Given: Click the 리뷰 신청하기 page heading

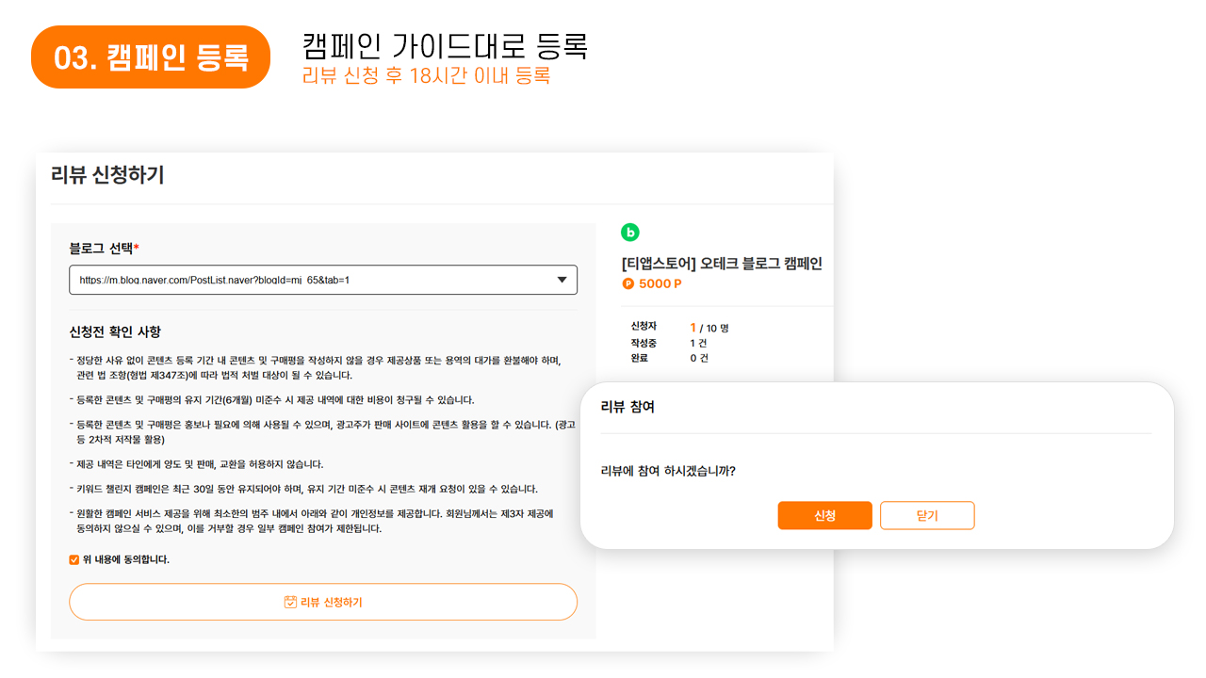Looking at the screenshot, I should (107, 175).
